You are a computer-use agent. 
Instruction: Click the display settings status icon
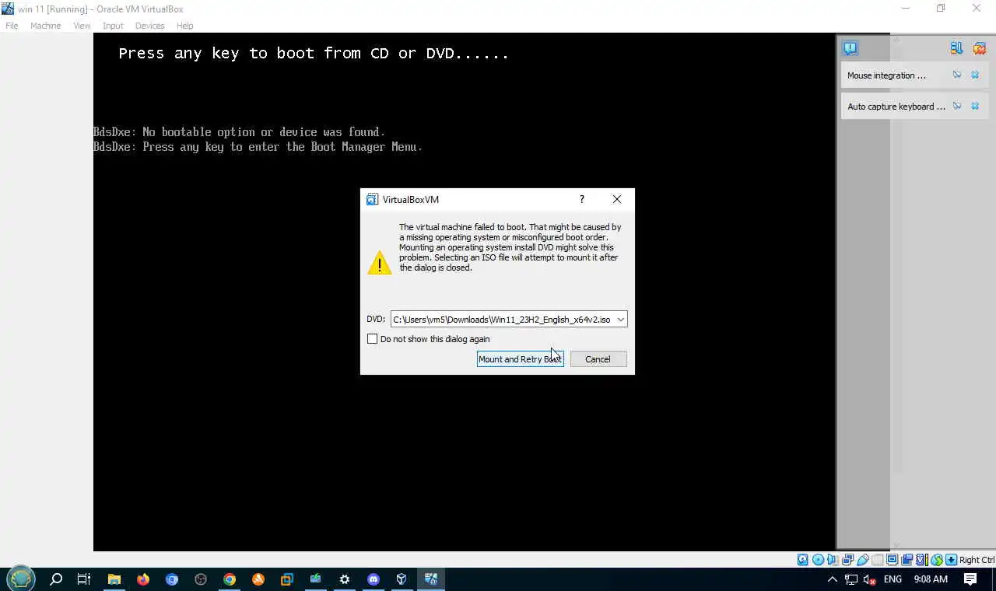pos(892,560)
